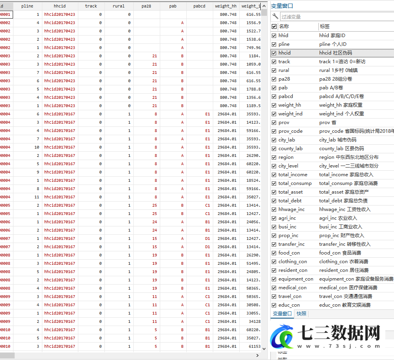Viewport: 394px width, 360px height.
Task: Switch to the 变量窗口 tab
Action: coord(282,313)
